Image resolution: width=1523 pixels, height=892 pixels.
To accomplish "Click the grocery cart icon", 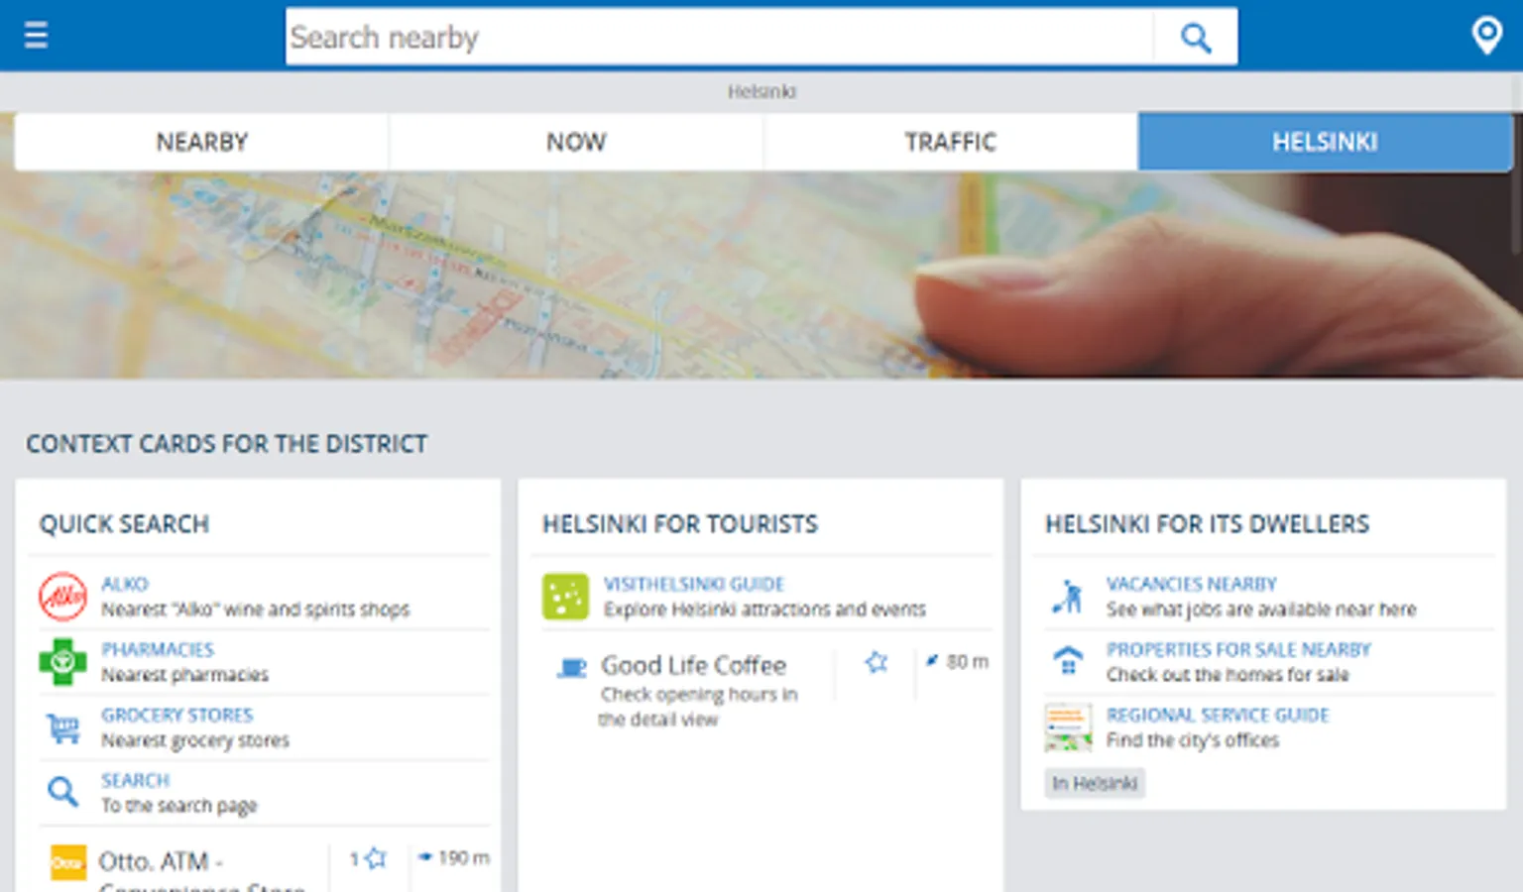I will (63, 727).
